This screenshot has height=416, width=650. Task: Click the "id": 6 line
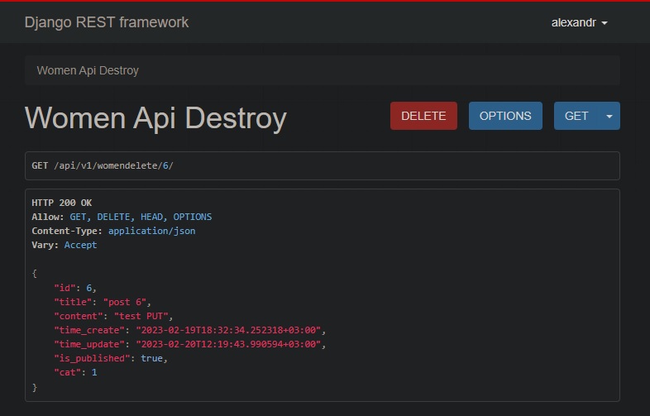tap(75, 288)
